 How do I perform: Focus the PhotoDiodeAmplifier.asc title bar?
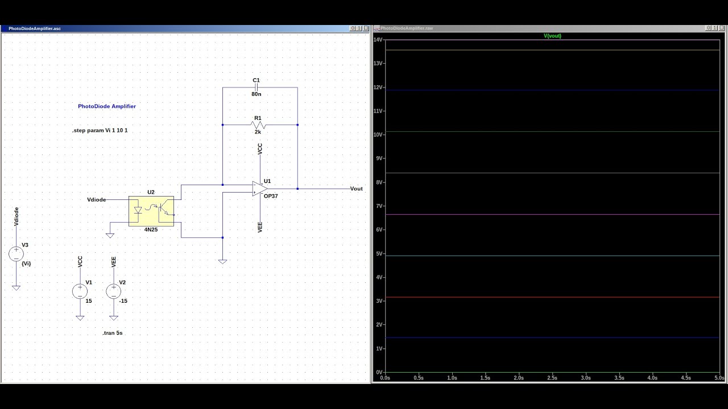[185, 28]
